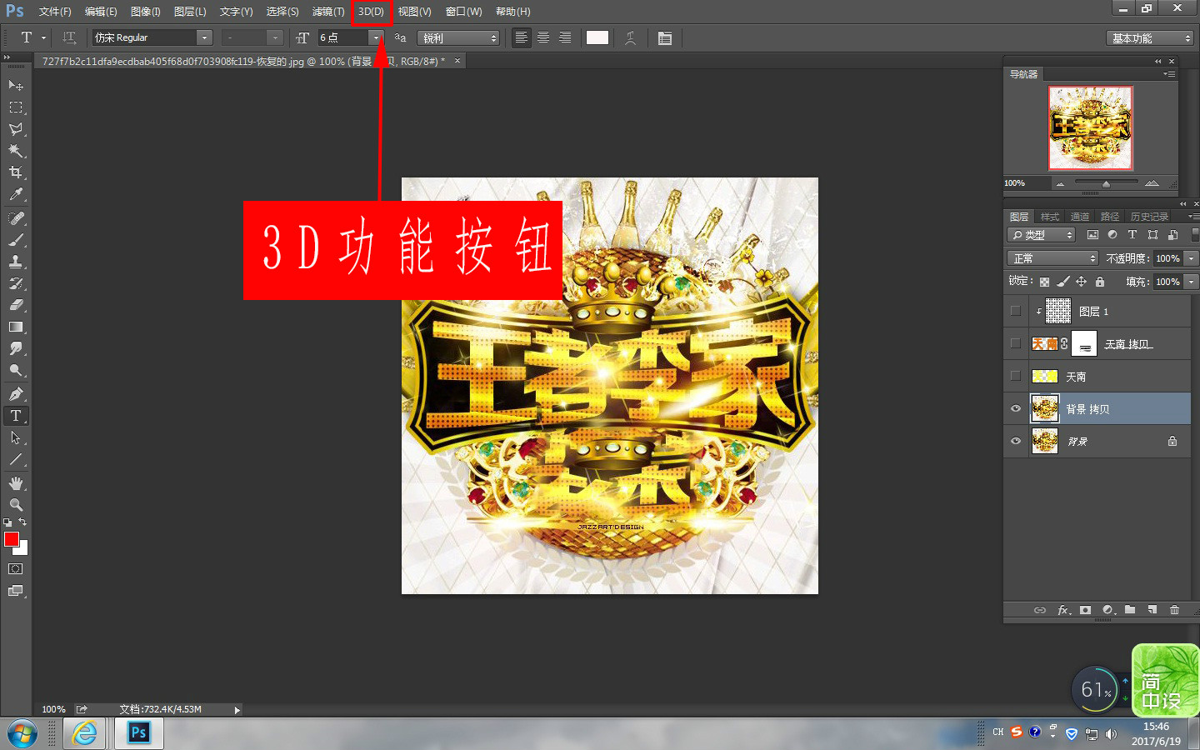The width and height of the screenshot is (1200, 750).
Task: Switch to the 路径 tab
Action: tap(1109, 217)
